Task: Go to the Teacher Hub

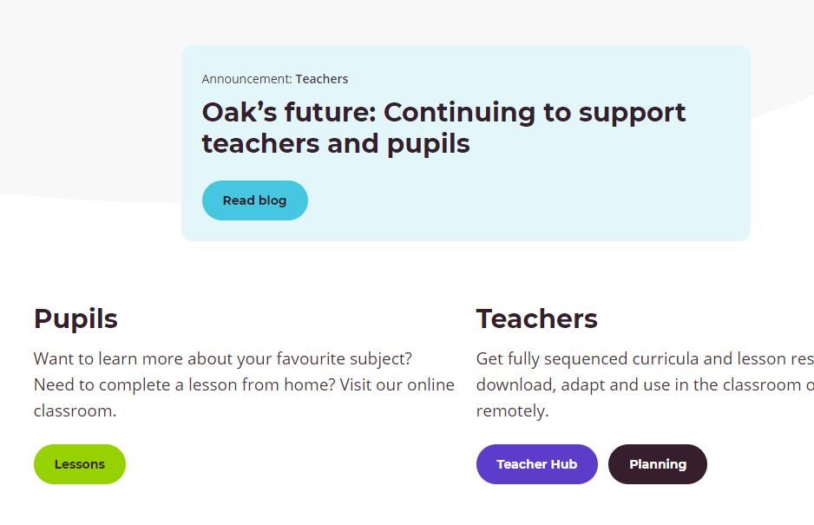Action: pos(537,464)
